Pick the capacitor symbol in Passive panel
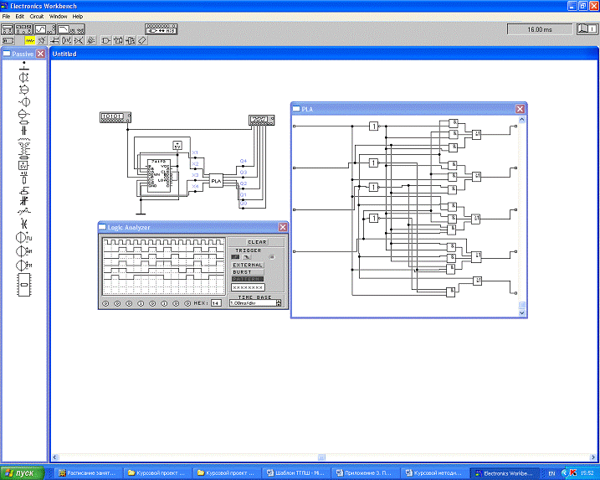 23,129
